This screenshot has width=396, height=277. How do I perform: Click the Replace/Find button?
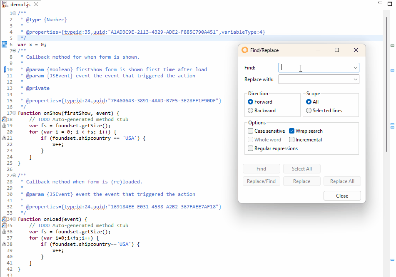tap(262, 181)
